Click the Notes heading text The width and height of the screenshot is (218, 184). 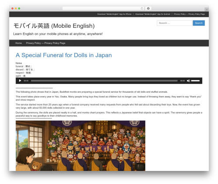[19, 63]
